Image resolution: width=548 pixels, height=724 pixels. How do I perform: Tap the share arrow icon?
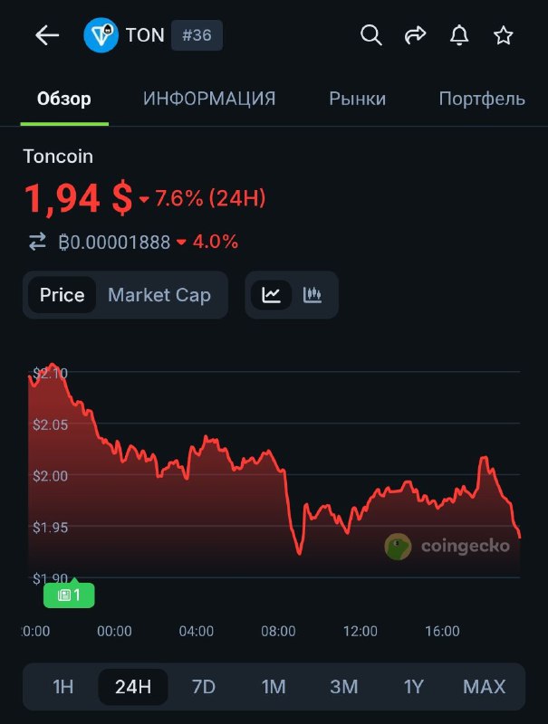point(415,35)
